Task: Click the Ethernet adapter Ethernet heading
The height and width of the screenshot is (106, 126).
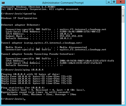Action: point(21,25)
